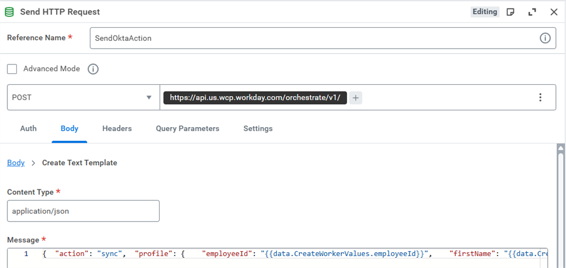Open the three-dot URL options menu
Viewport: 566px width, 268px height.
tap(541, 97)
